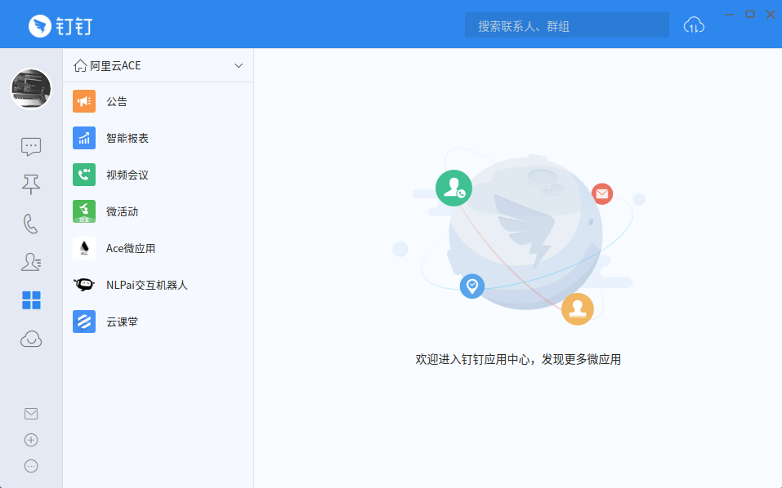Click the green 微活动 app icon
Image resolution: width=782 pixels, height=488 pixels.
point(84,211)
